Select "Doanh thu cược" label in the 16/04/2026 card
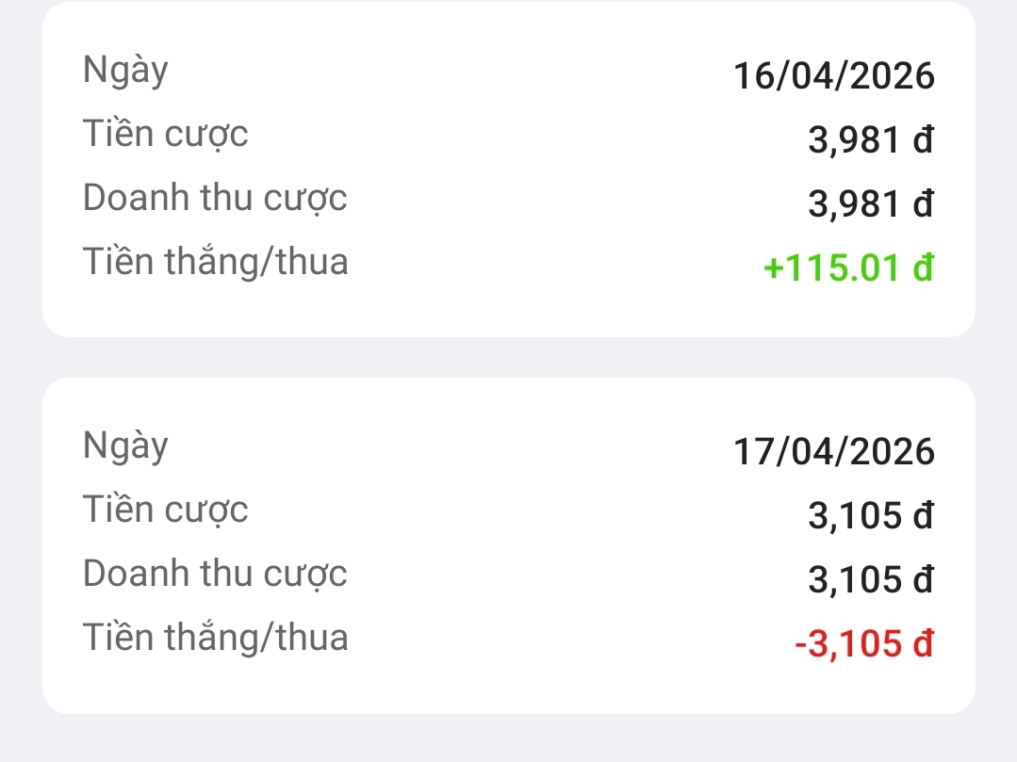This screenshot has width=1017, height=762. click(215, 198)
